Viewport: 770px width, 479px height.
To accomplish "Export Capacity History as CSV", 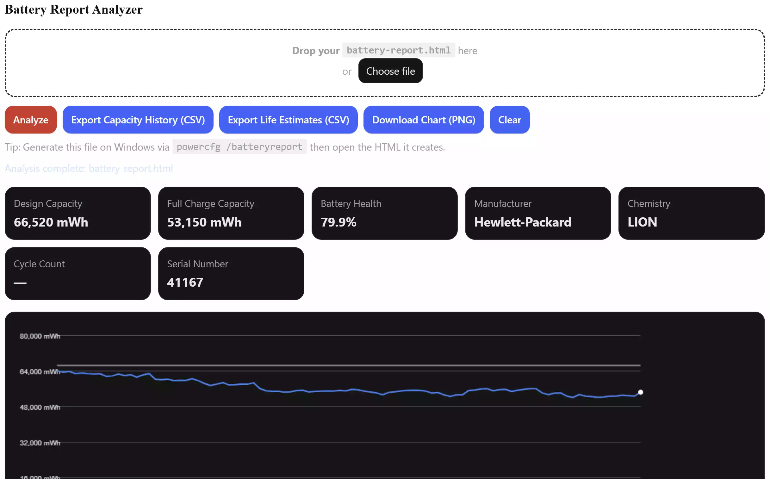I will (138, 120).
